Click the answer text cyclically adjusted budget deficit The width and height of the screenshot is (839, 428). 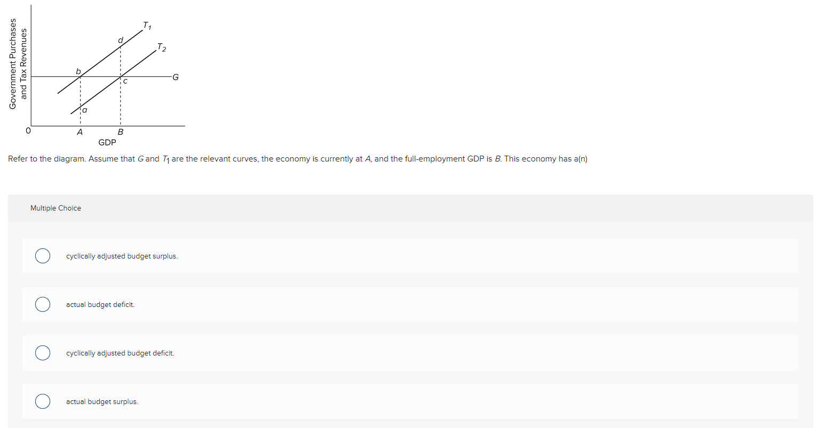coord(120,353)
